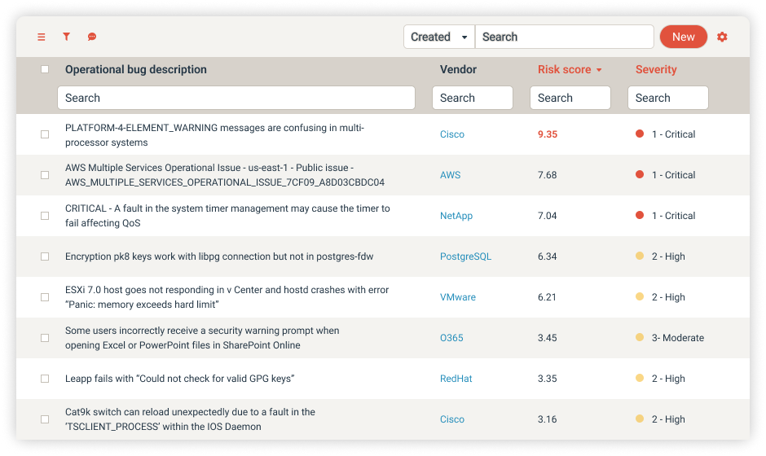Open the Created dropdown
The image size is (766, 456).
point(438,37)
